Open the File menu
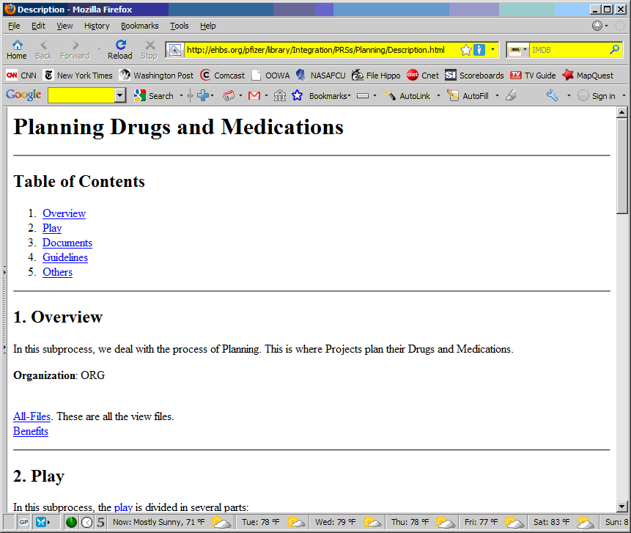The width and height of the screenshot is (631, 533). click(x=14, y=26)
